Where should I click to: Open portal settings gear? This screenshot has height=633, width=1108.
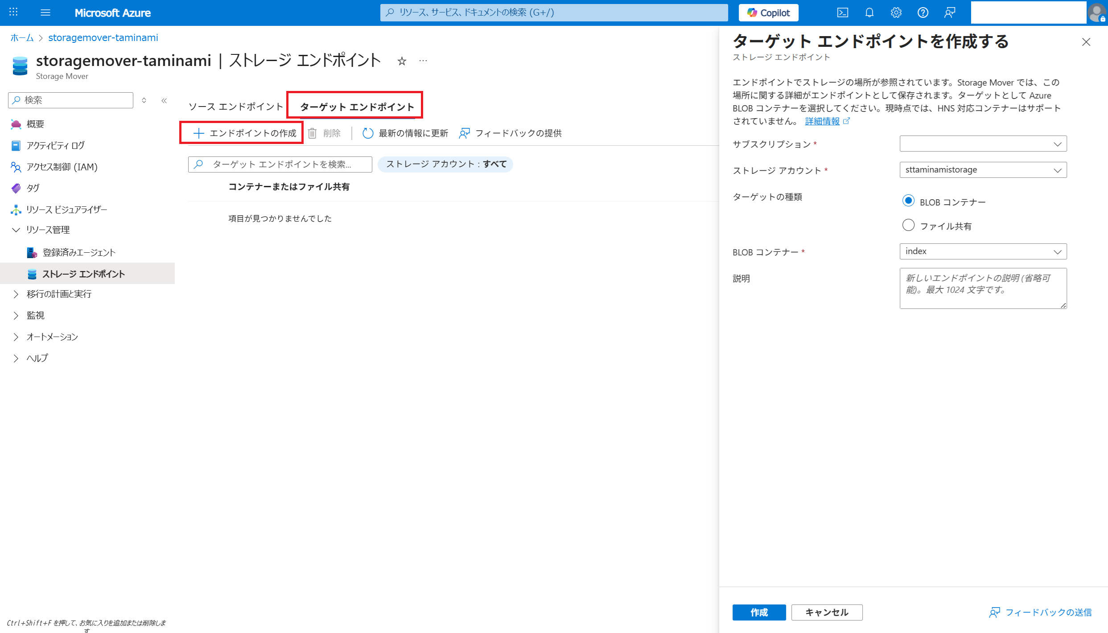click(896, 12)
